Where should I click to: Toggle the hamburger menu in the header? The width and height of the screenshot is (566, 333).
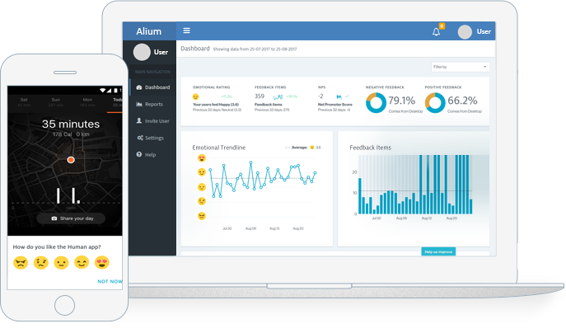pyautogui.click(x=187, y=30)
